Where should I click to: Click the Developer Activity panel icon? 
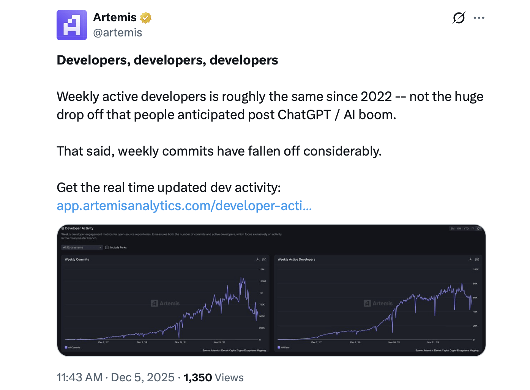click(63, 228)
